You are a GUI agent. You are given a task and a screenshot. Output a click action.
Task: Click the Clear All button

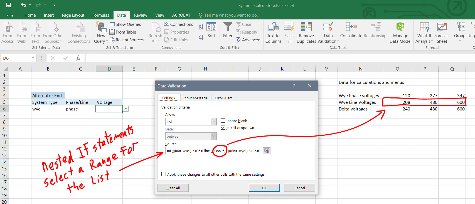(173, 188)
